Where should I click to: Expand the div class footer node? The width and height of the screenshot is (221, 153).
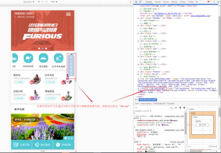tap(138, 72)
